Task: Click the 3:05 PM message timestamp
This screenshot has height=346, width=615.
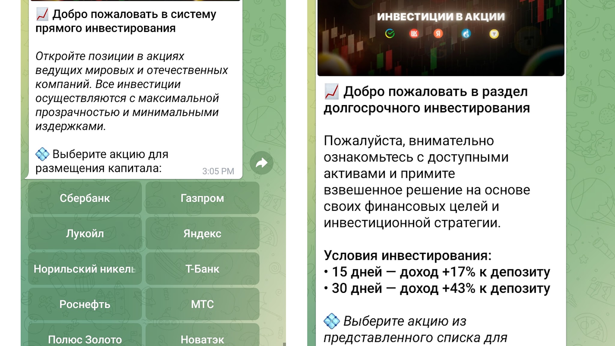Action: 218,171
